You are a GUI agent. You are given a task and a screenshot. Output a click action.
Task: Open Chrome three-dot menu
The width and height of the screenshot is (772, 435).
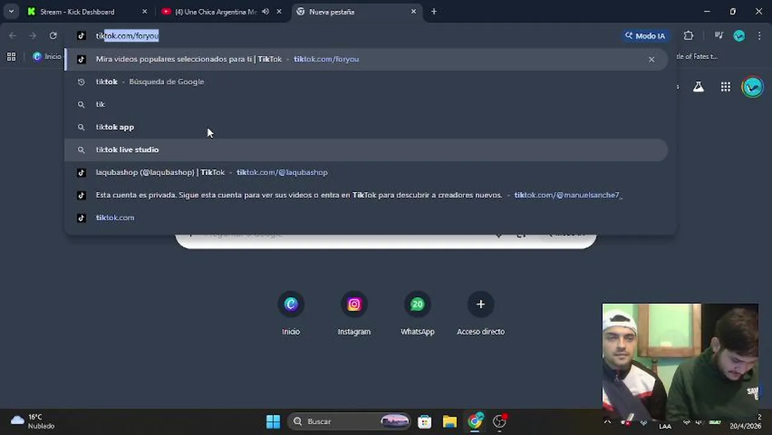click(x=759, y=36)
